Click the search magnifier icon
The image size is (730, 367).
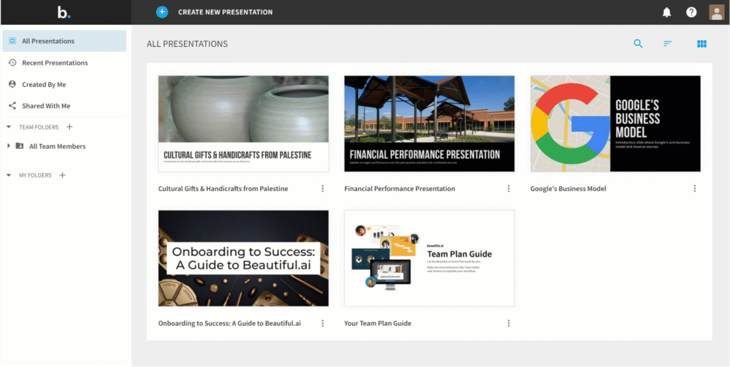tap(638, 44)
